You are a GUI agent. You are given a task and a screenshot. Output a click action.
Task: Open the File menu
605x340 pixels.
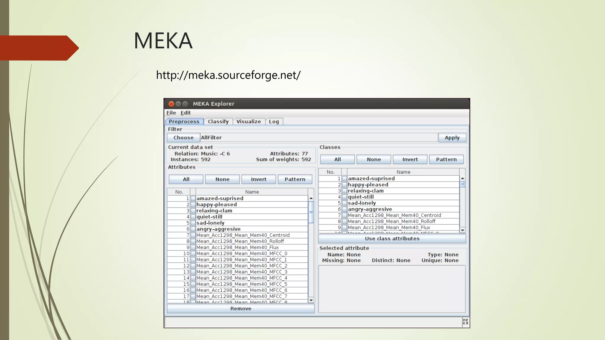coord(171,113)
